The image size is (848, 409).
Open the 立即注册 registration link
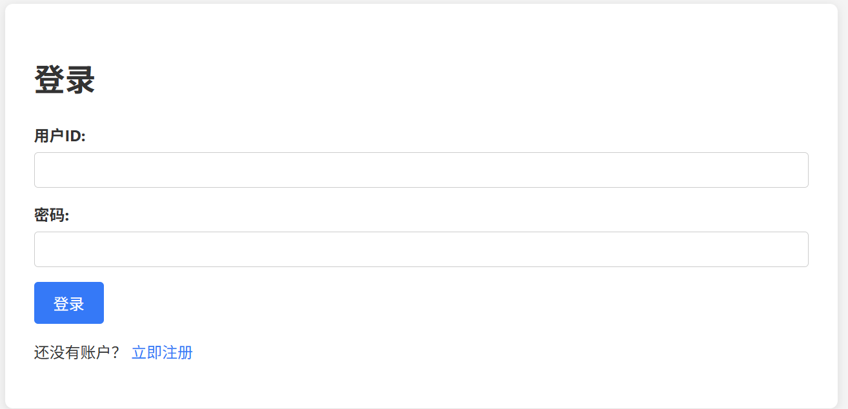(162, 353)
